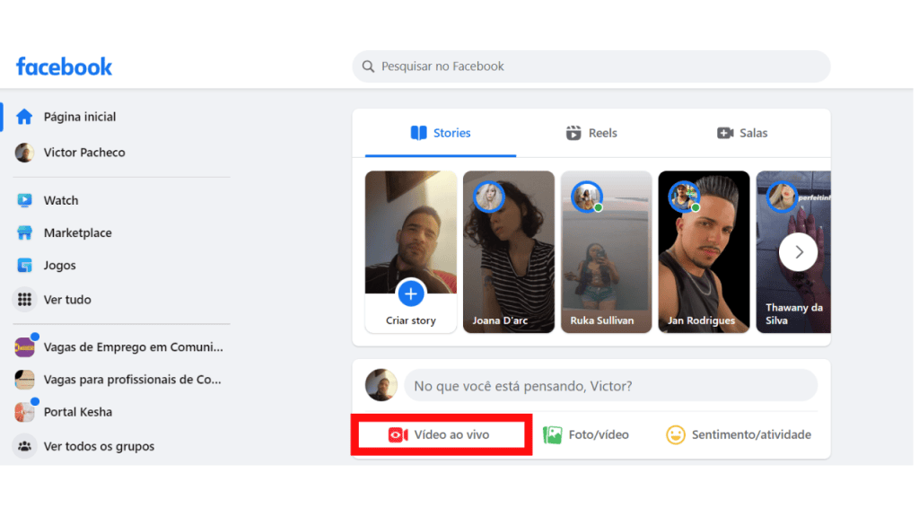Select the Watch icon in the sidebar
Viewport: 919px width, 517px height.
coord(25,200)
